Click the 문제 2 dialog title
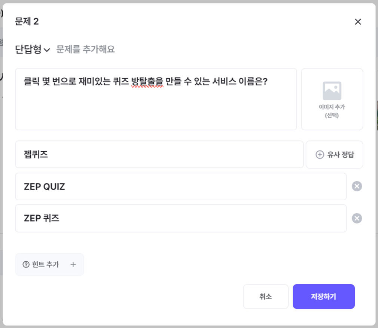Screen dimensions: 378x328 click(27, 22)
